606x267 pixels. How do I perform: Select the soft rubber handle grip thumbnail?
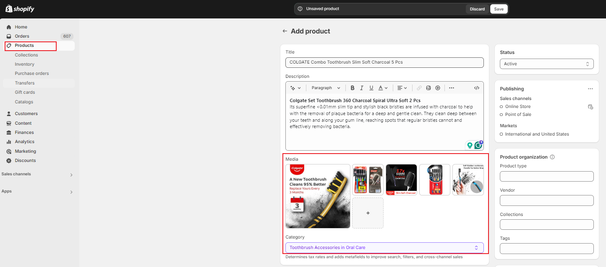[x=468, y=180]
